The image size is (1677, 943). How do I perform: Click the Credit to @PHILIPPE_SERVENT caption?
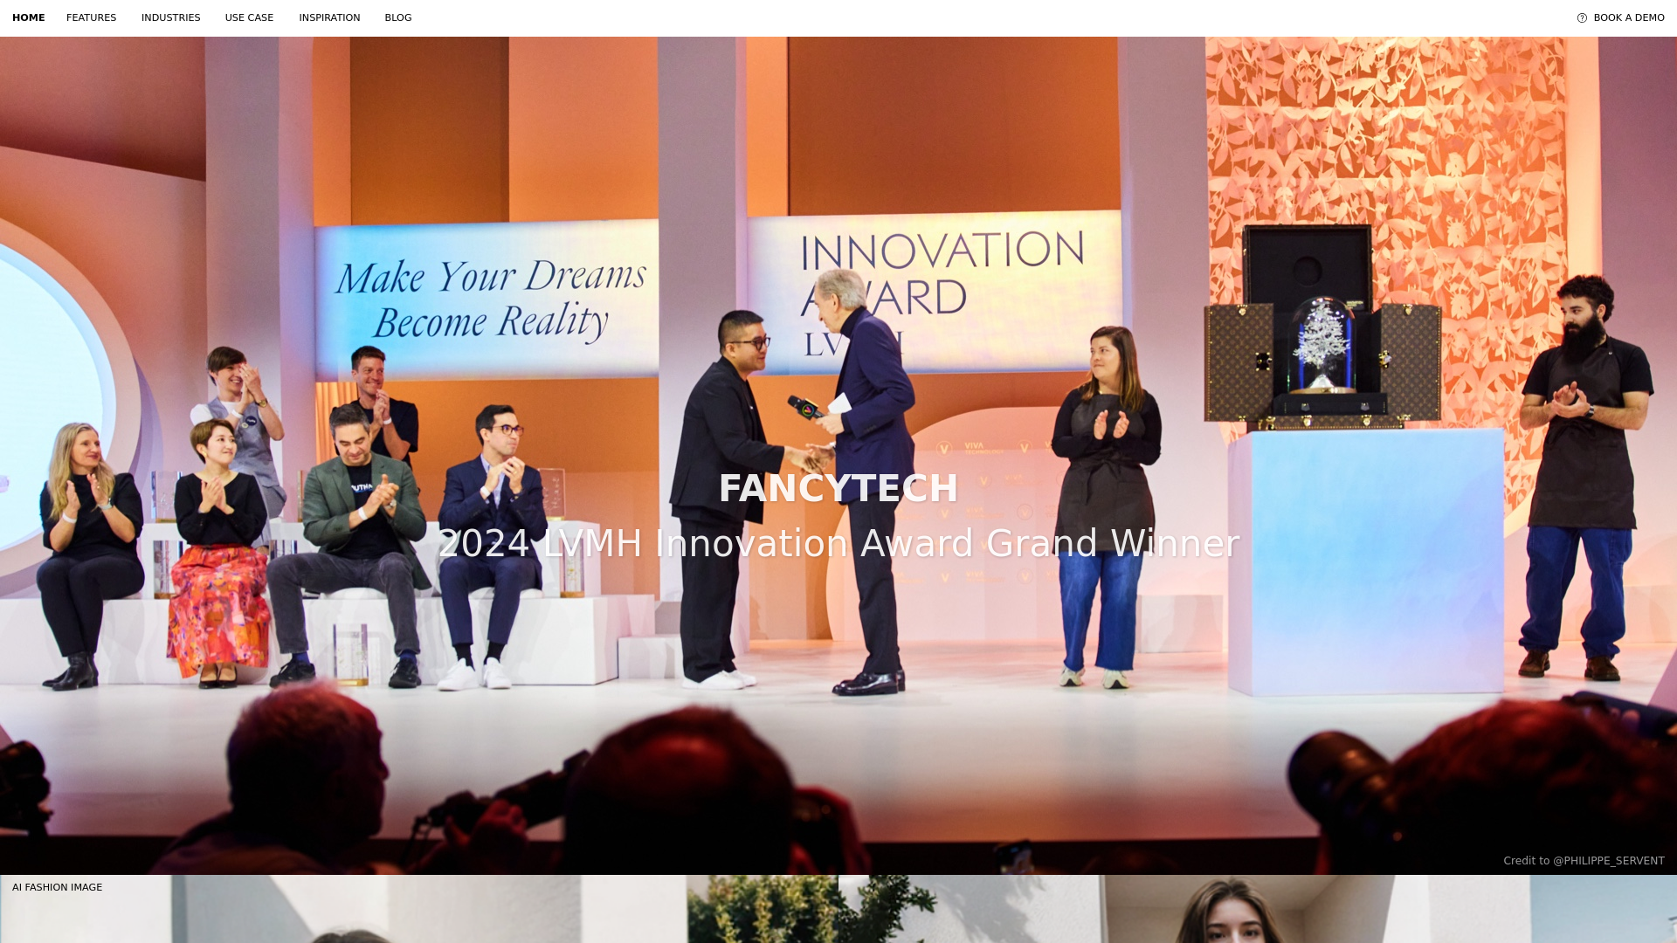click(x=1584, y=861)
